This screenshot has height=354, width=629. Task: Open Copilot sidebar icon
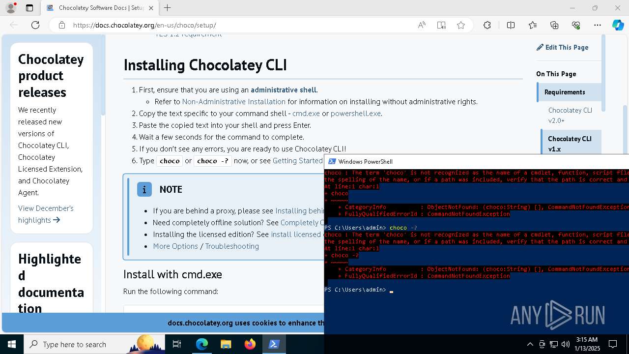tap(618, 25)
